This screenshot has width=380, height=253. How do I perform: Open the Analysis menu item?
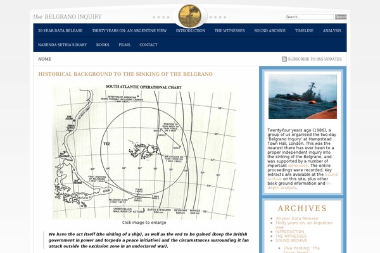click(x=332, y=31)
